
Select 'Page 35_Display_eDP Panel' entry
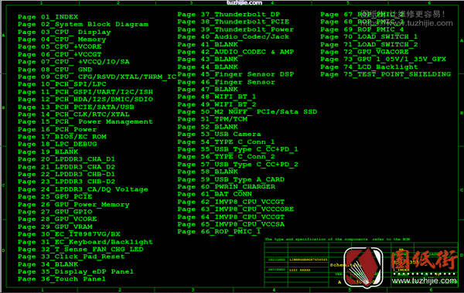[76, 272]
